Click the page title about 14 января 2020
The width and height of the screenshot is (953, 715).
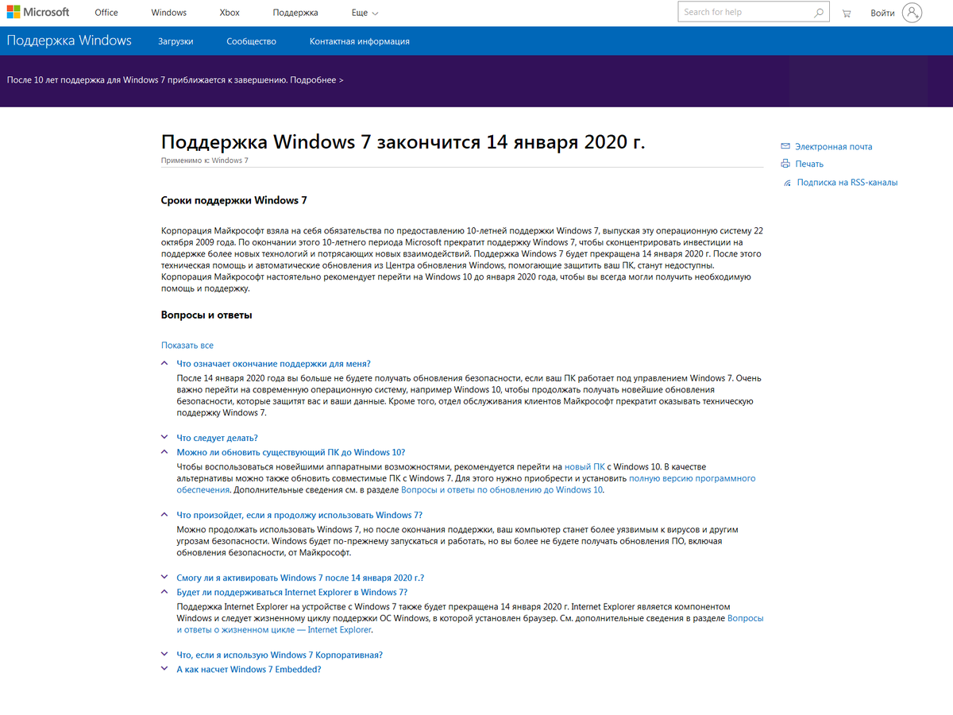coord(403,141)
